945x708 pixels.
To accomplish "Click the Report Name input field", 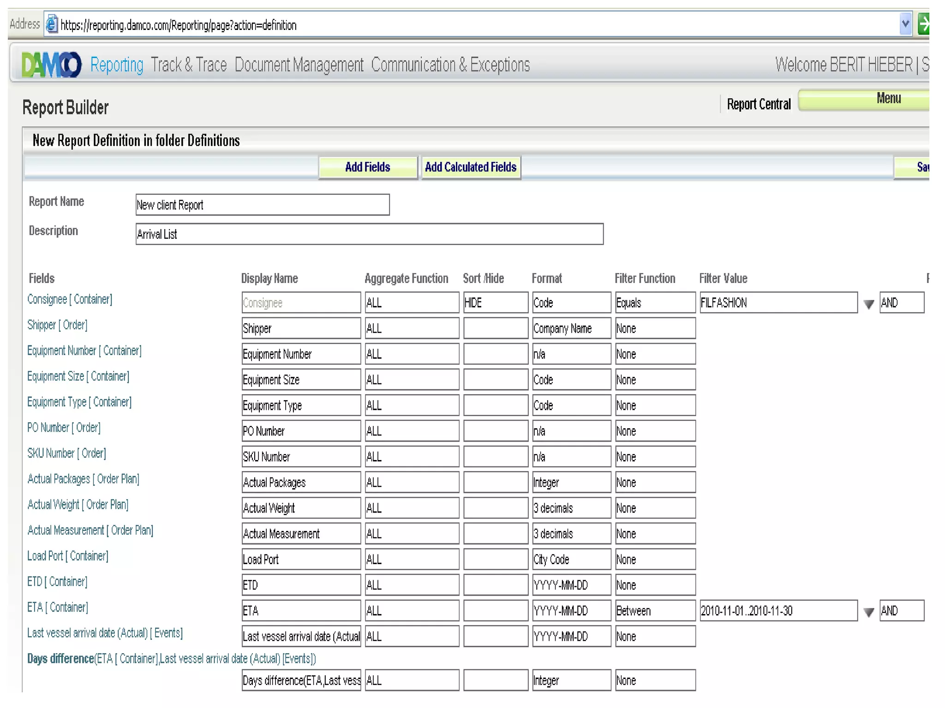I will pyautogui.click(x=262, y=205).
